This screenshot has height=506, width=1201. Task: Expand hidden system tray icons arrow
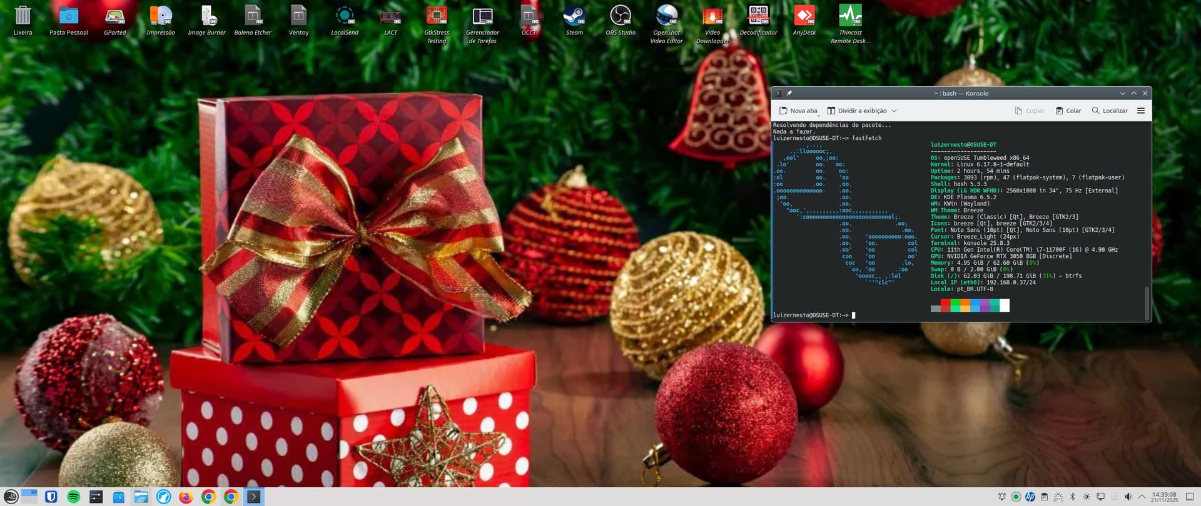[x=1142, y=497]
